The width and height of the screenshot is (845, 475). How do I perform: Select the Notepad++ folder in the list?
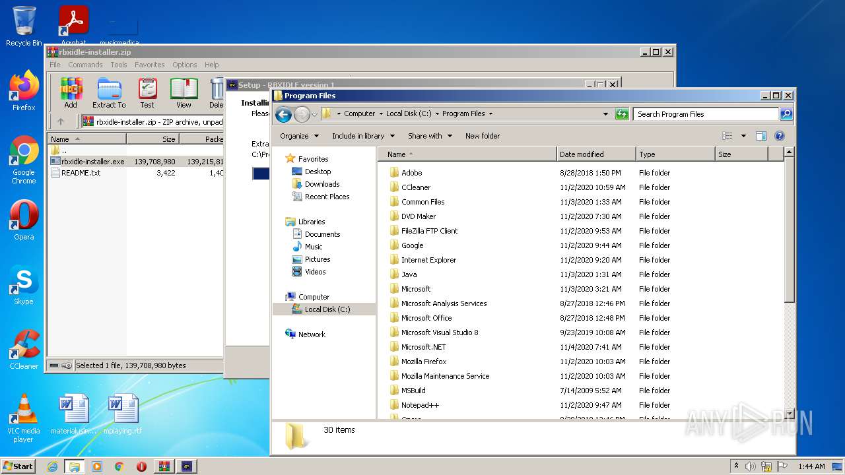[x=420, y=405]
